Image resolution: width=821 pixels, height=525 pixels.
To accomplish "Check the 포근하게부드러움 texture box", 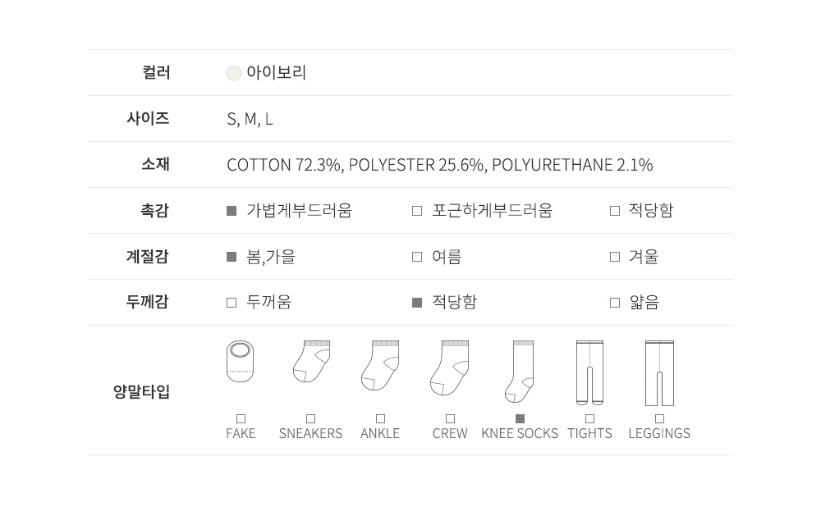I will pyautogui.click(x=417, y=211).
